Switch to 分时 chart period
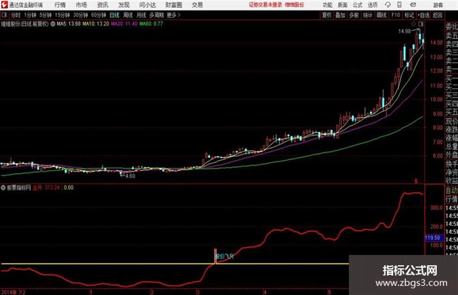The width and height of the screenshot is (458, 295). tap(16, 15)
